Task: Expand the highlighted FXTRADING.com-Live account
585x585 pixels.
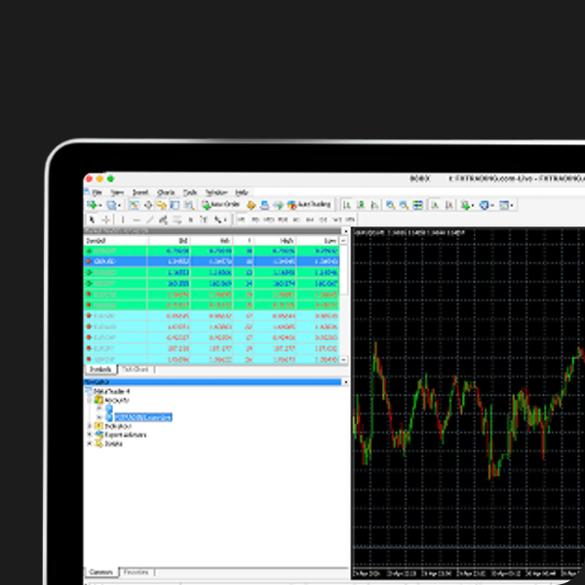Action: point(99,417)
